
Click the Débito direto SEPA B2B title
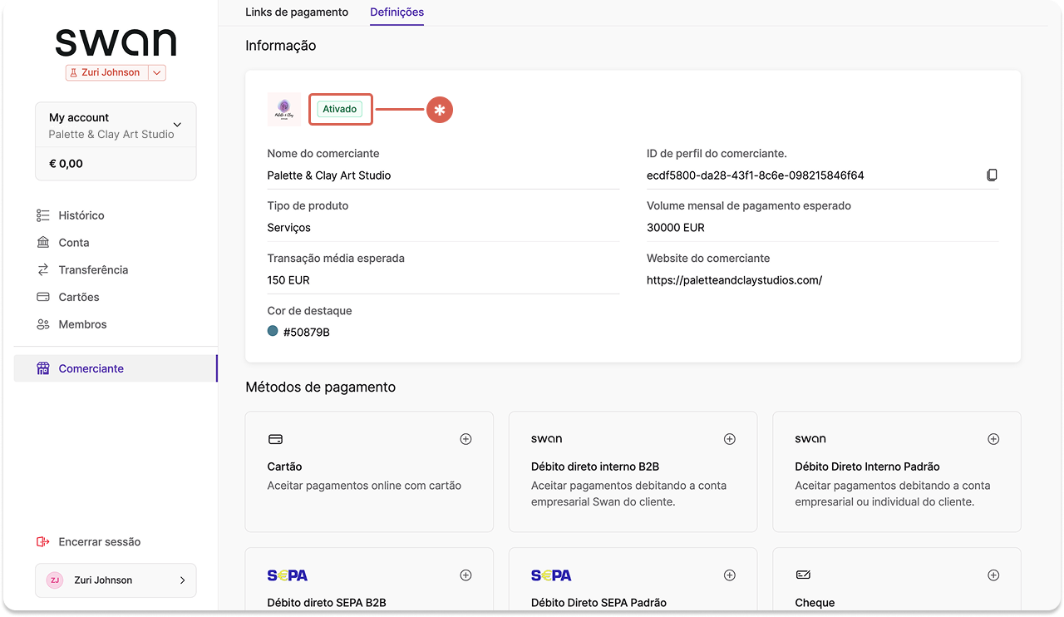point(327,603)
